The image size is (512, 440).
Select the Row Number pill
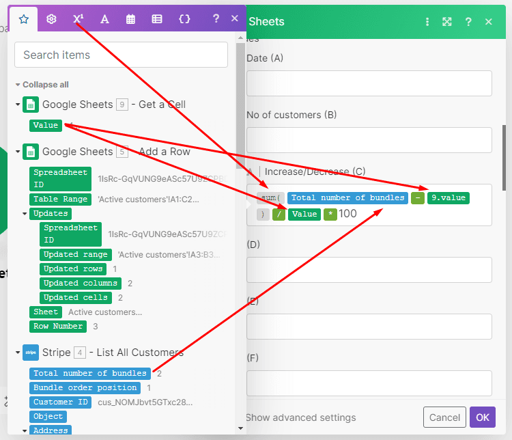pos(58,327)
